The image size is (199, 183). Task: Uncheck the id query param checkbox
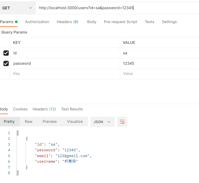coord(6,53)
